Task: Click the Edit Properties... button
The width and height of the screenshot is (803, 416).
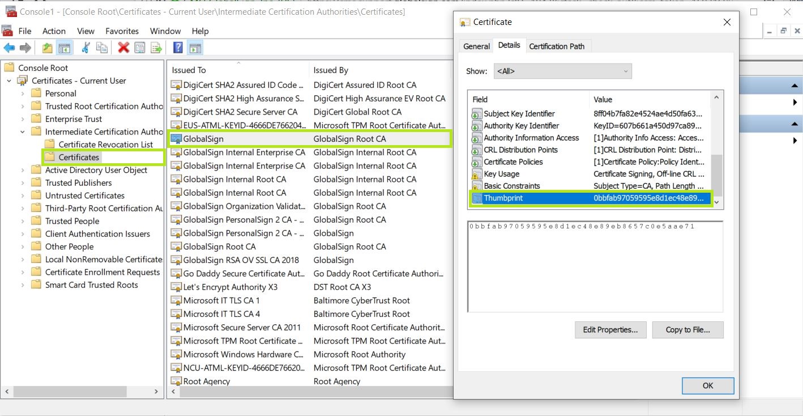Action: [x=610, y=330]
